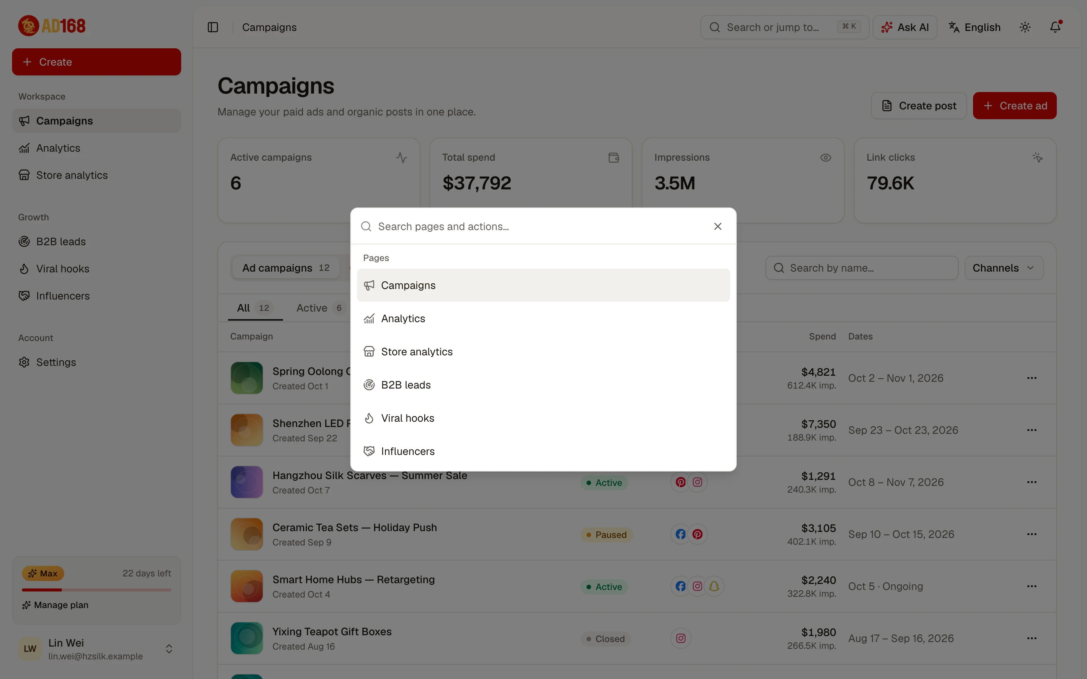Click the Impressions eye icon

point(825,158)
